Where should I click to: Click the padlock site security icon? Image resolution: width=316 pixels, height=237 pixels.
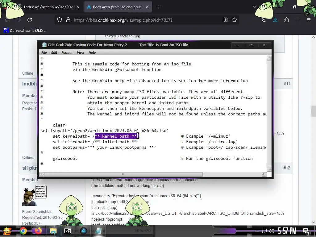click(x=68, y=20)
